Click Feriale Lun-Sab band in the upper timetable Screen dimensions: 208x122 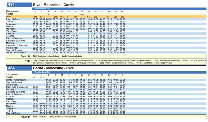coord(119,9)
